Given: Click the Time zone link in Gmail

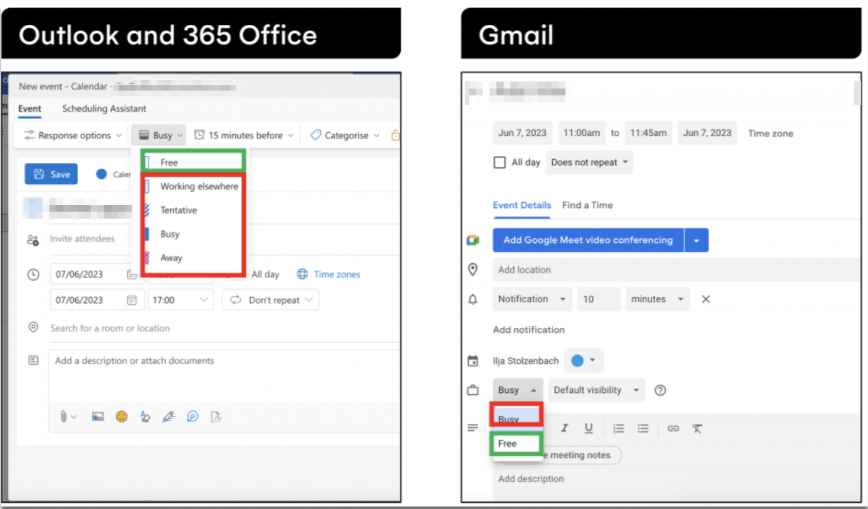Looking at the screenshot, I should [x=771, y=133].
